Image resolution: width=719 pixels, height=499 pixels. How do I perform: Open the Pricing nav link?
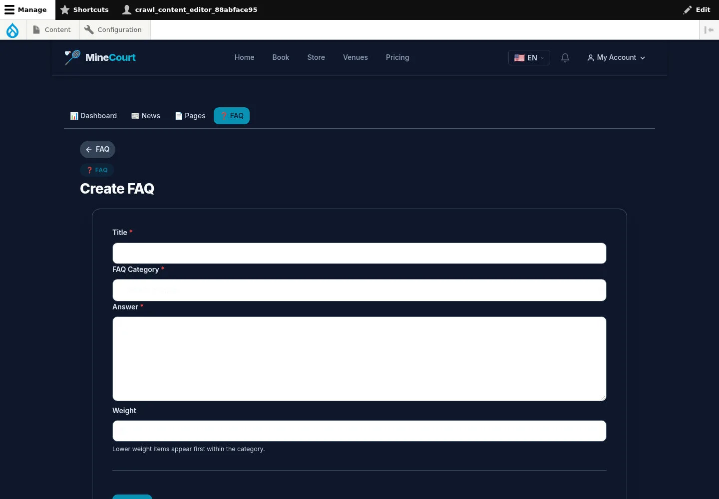(x=397, y=58)
